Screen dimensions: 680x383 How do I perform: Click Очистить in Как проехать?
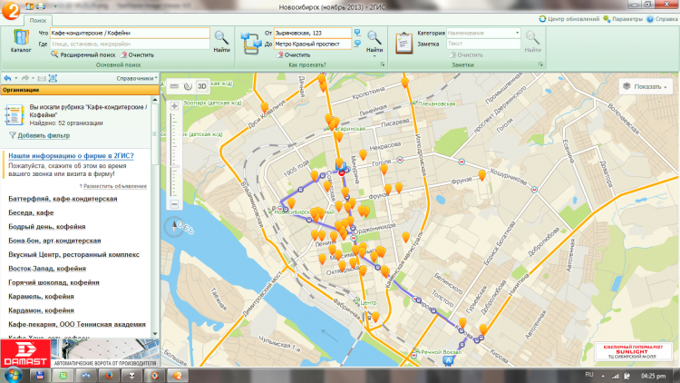pos(293,54)
